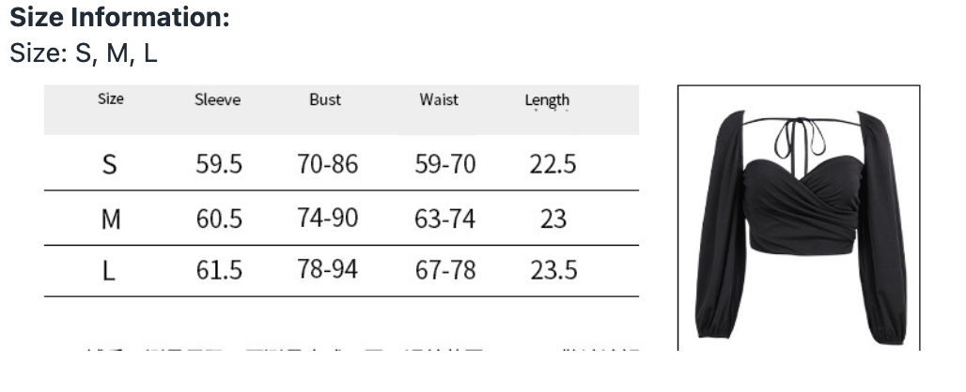Image resolution: width=966 pixels, height=392 pixels.
Task: Click waist range 59-70
Action: (x=445, y=164)
